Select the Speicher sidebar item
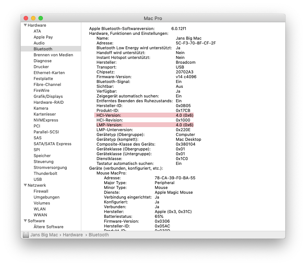Image resolution: width=306 pixels, height=266 pixels. coord(42,156)
